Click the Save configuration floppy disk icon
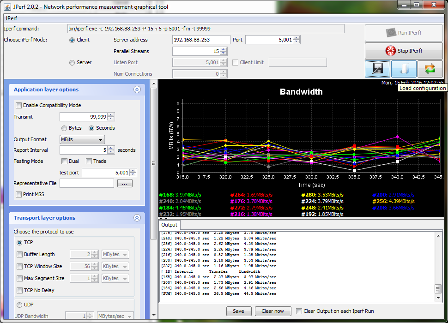Screen dimensions: 448x323 click(x=377, y=69)
